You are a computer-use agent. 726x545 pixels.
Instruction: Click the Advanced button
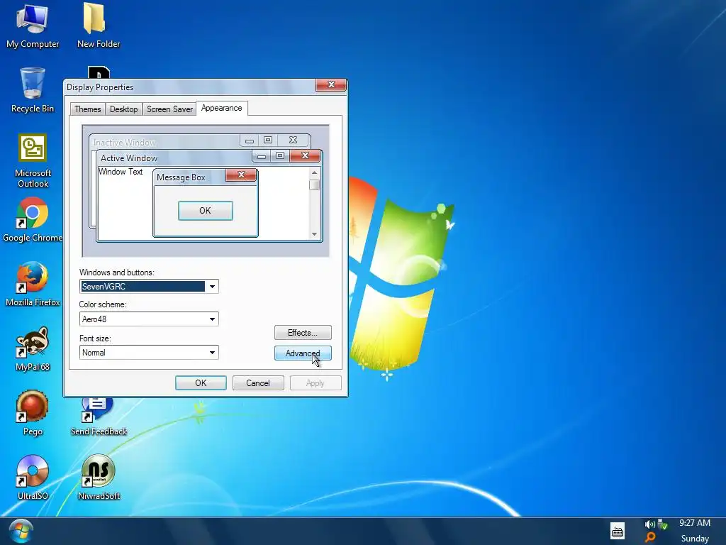[x=303, y=353]
